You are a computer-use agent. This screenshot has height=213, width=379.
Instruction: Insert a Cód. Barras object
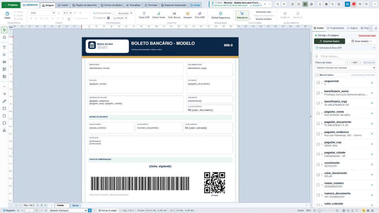pos(174,15)
